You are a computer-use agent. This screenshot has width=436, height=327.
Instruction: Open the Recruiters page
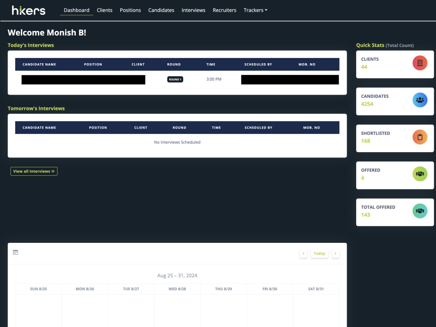[x=225, y=10]
